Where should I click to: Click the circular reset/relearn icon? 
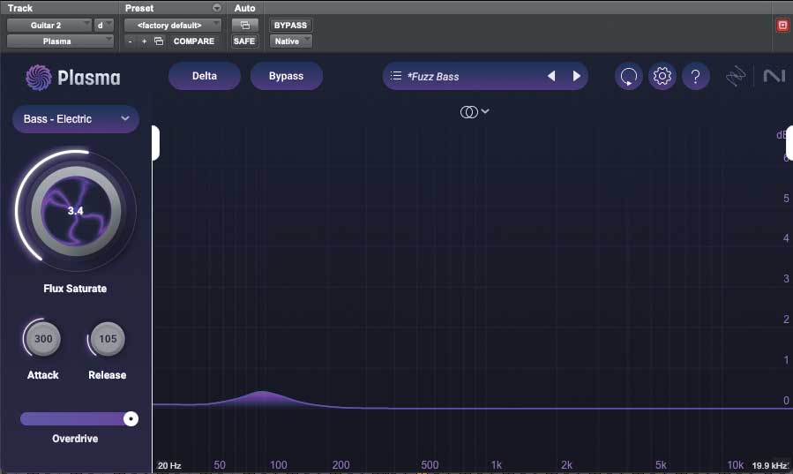(x=629, y=77)
